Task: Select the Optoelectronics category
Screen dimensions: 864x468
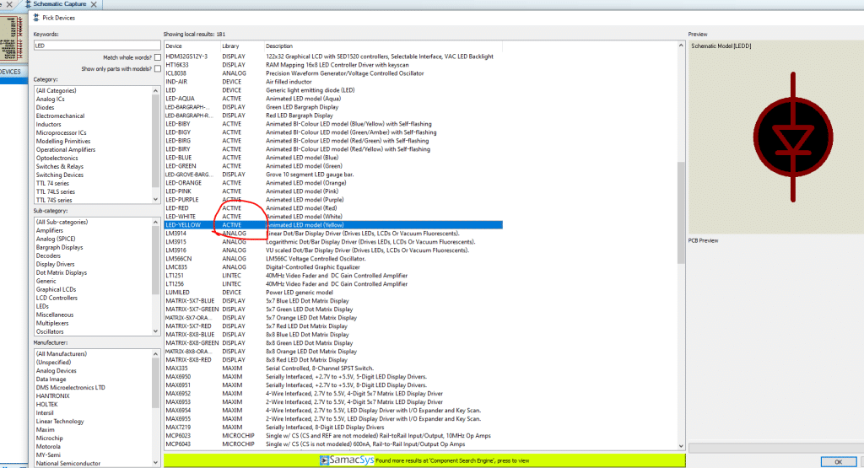Action: coord(57,158)
